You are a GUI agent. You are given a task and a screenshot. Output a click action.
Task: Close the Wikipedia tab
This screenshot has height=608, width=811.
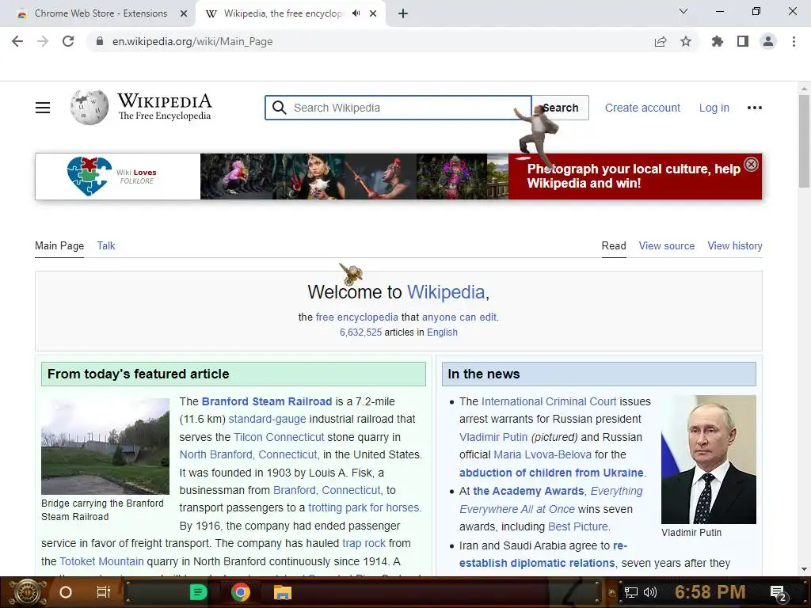tap(373, 13)
